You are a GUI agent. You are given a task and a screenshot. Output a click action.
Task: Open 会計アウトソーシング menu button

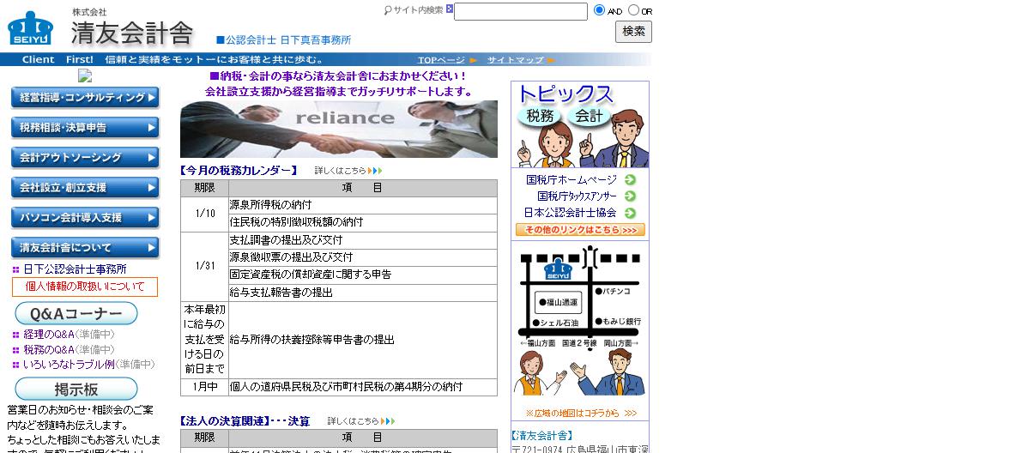coord(85,158)
